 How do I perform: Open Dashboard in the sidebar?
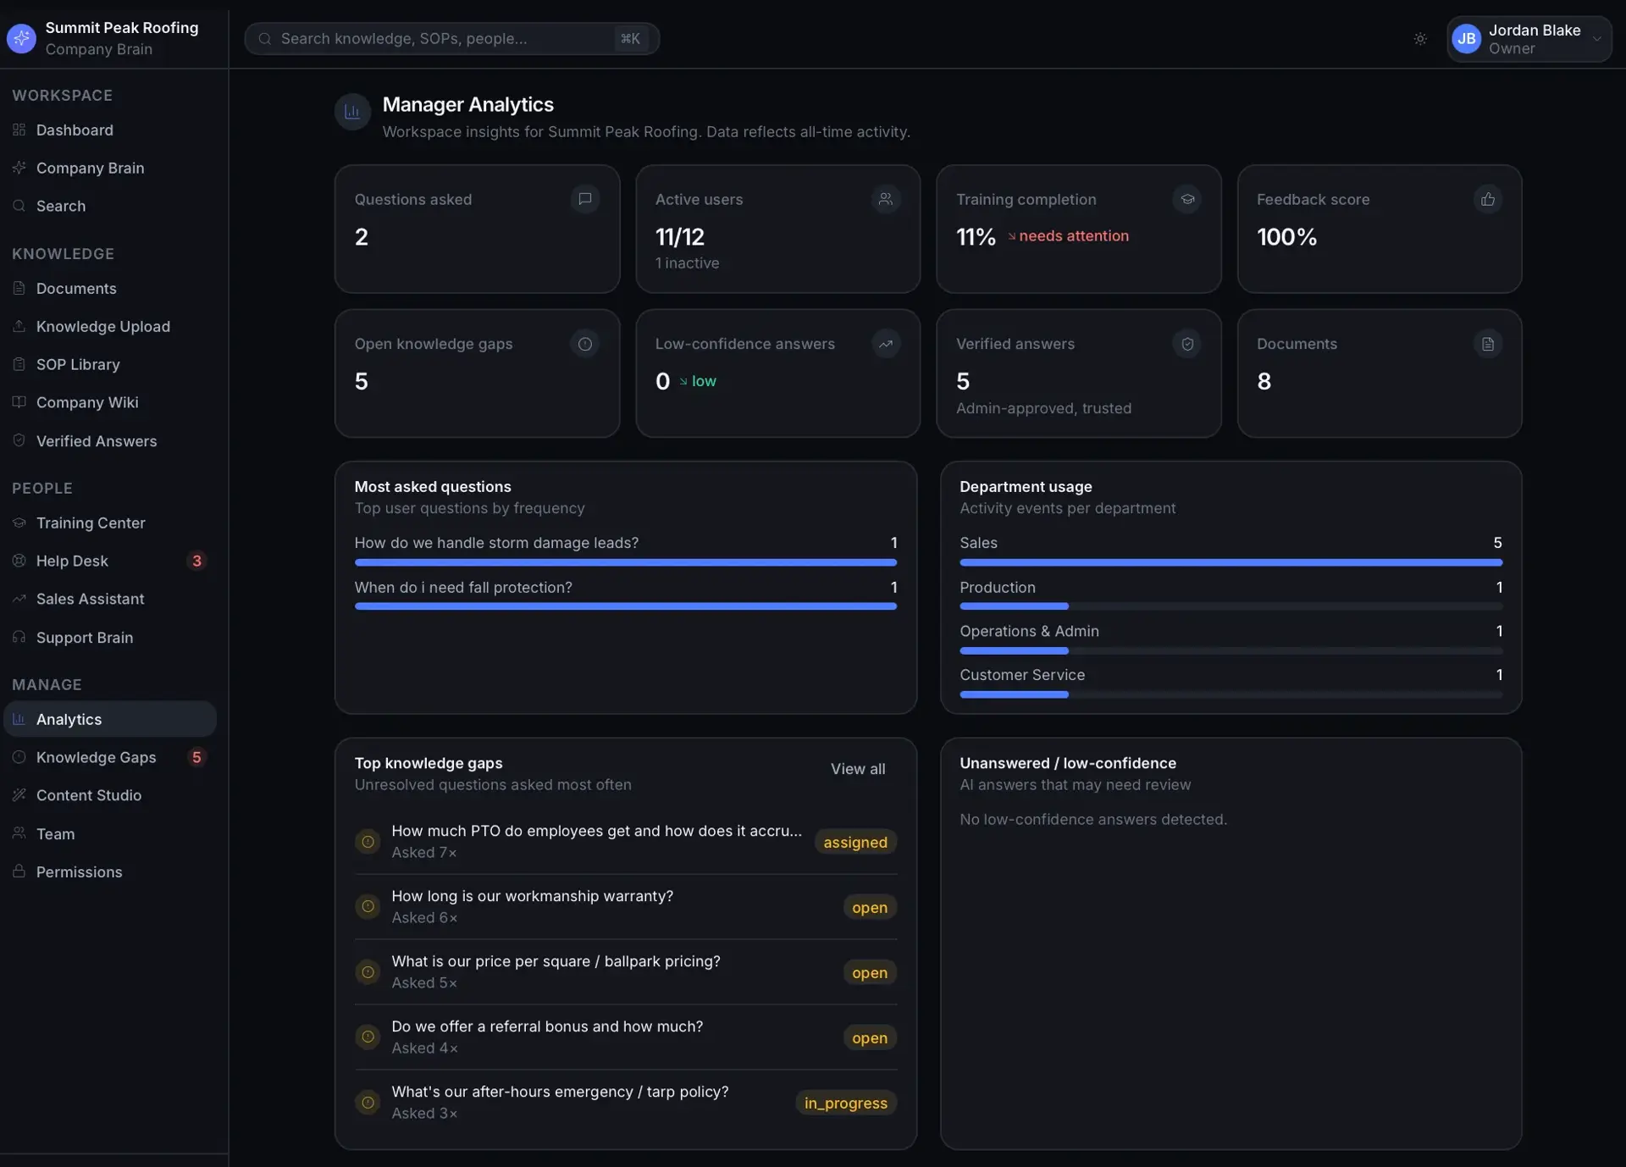pos(110,130)
